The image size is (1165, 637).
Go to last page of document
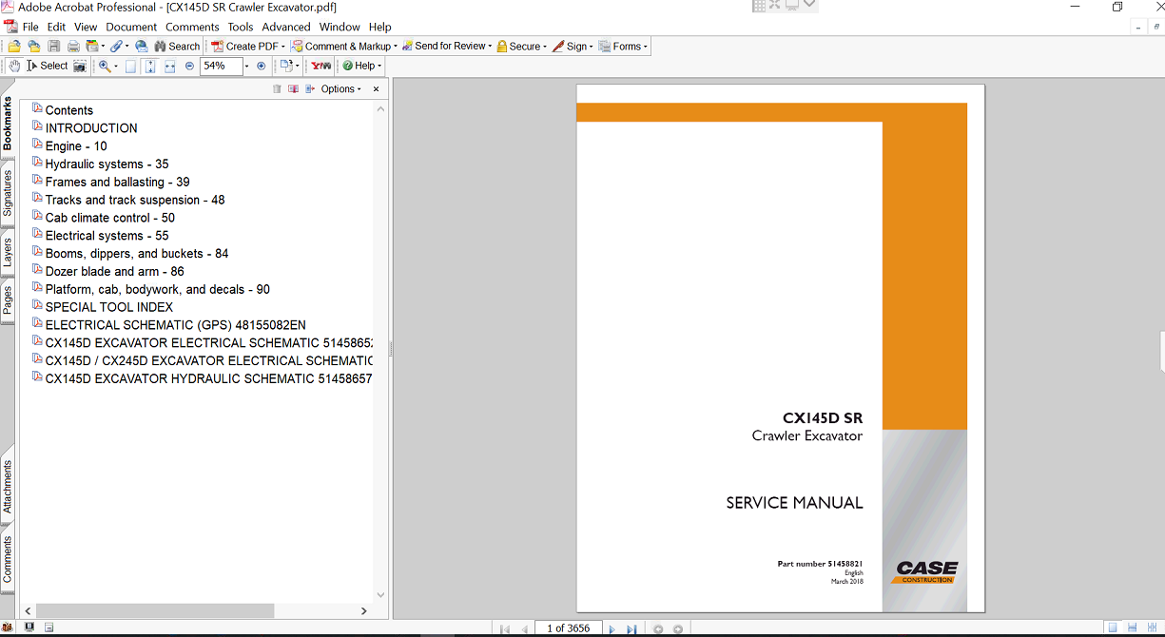coord(631,628)
